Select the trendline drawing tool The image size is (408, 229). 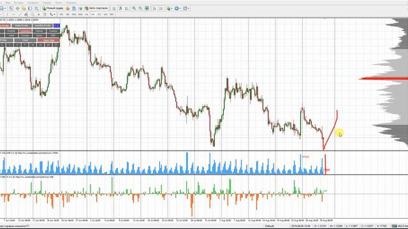pos(20,14)
